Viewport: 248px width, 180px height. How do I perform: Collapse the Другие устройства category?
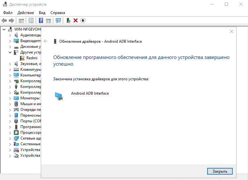coord(10,52)
